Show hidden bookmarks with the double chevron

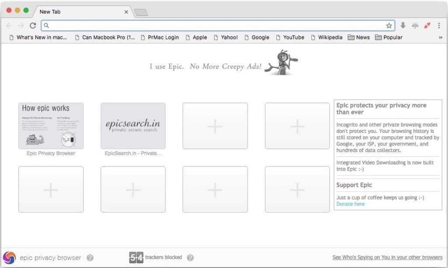click(441, 38)
